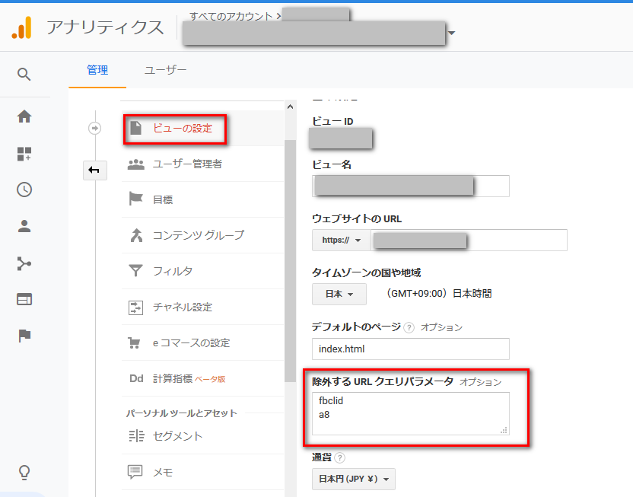Click the Dd icon for 計算指標
Screen dimensions: 633x497
tap(136, 379)
